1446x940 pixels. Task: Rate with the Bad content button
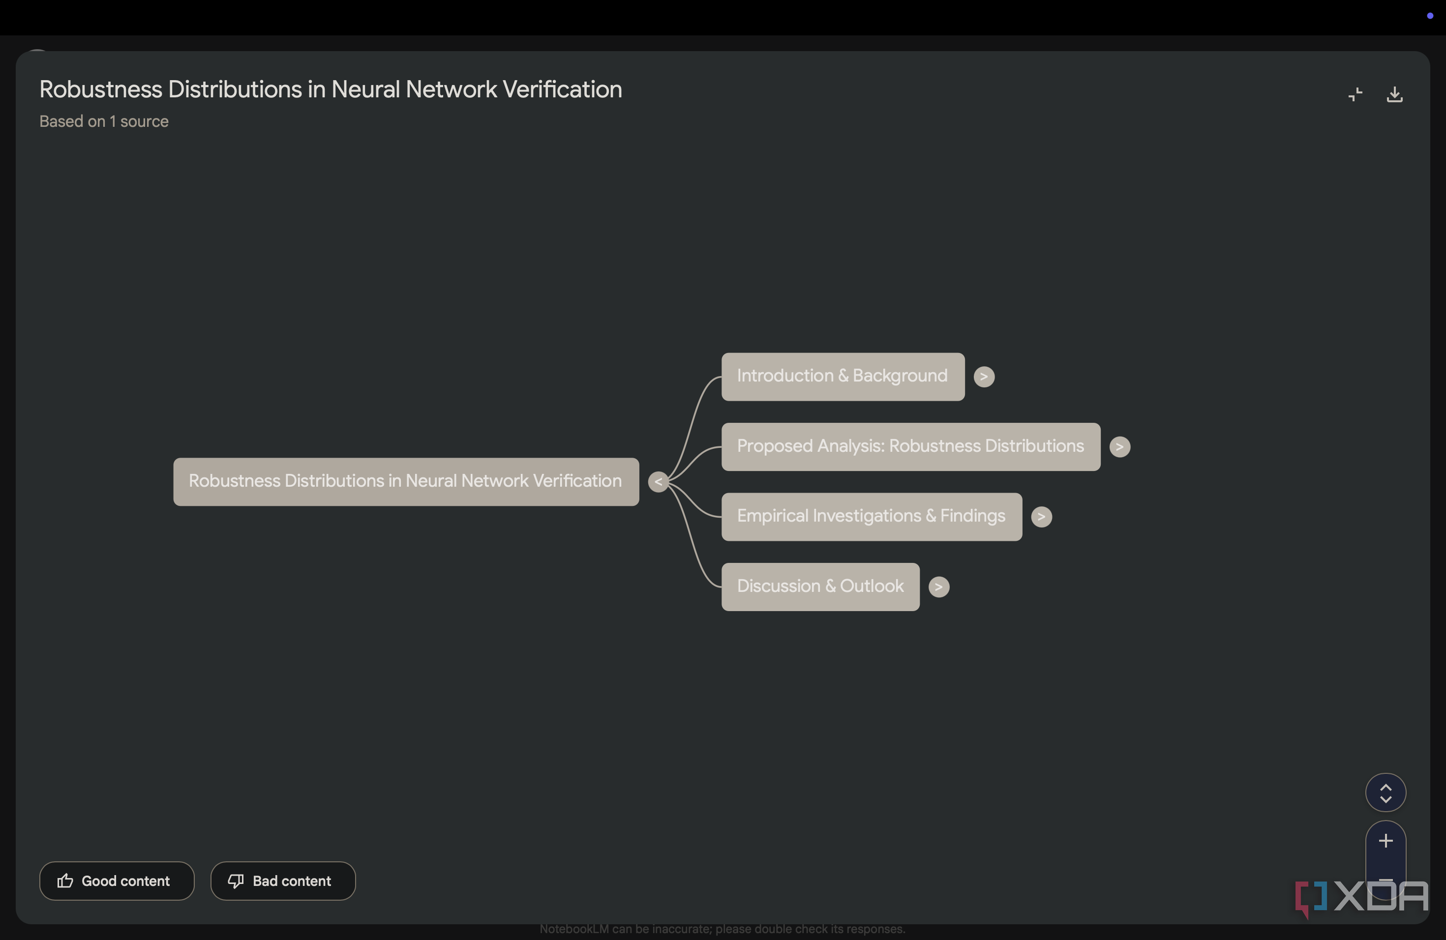point(282,881)
